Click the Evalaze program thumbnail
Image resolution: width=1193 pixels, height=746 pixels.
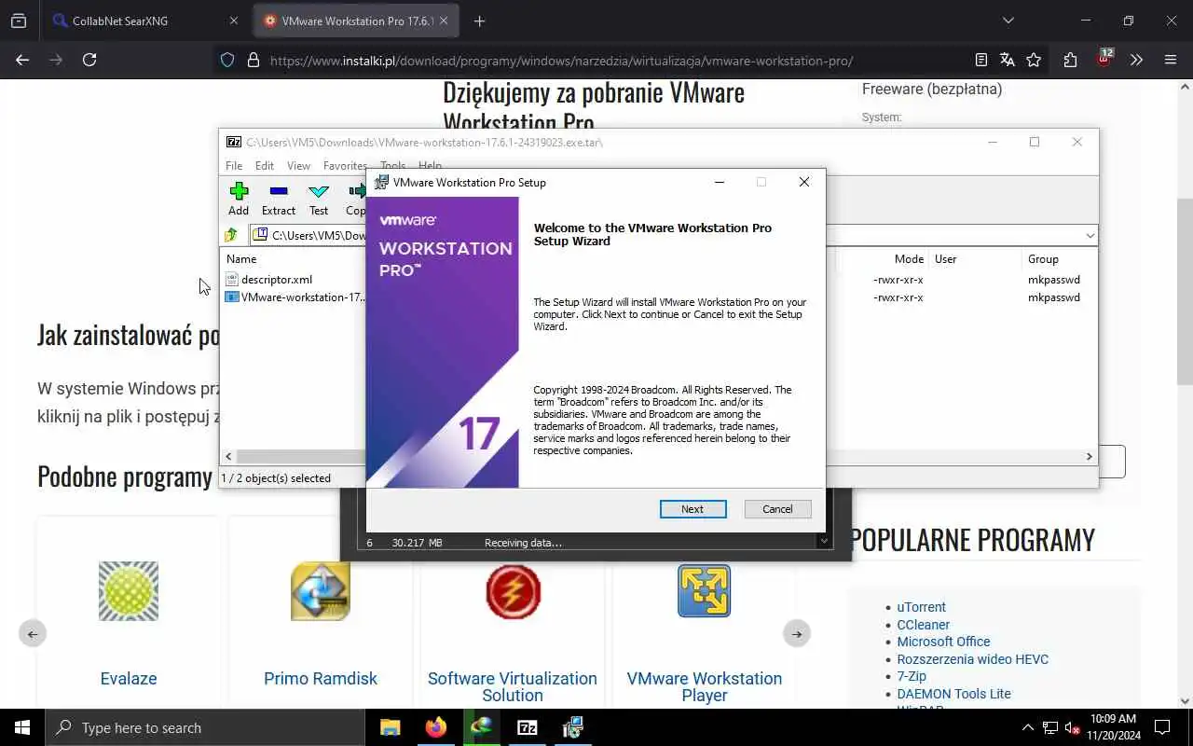(129, 591)
